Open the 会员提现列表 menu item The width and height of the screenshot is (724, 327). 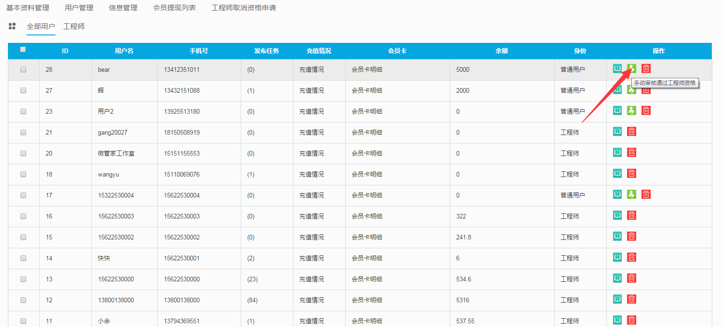click(x=174, y=8)
